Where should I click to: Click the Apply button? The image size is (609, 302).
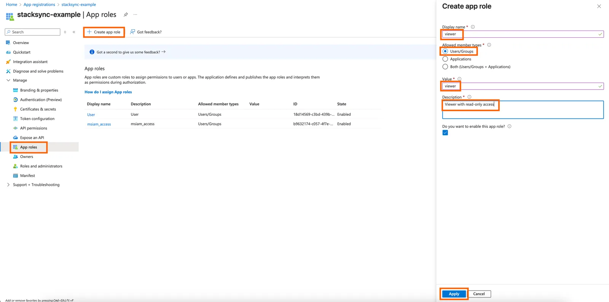(x=454, y=294)
